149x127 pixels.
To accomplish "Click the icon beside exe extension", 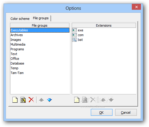I will point(74,30).
